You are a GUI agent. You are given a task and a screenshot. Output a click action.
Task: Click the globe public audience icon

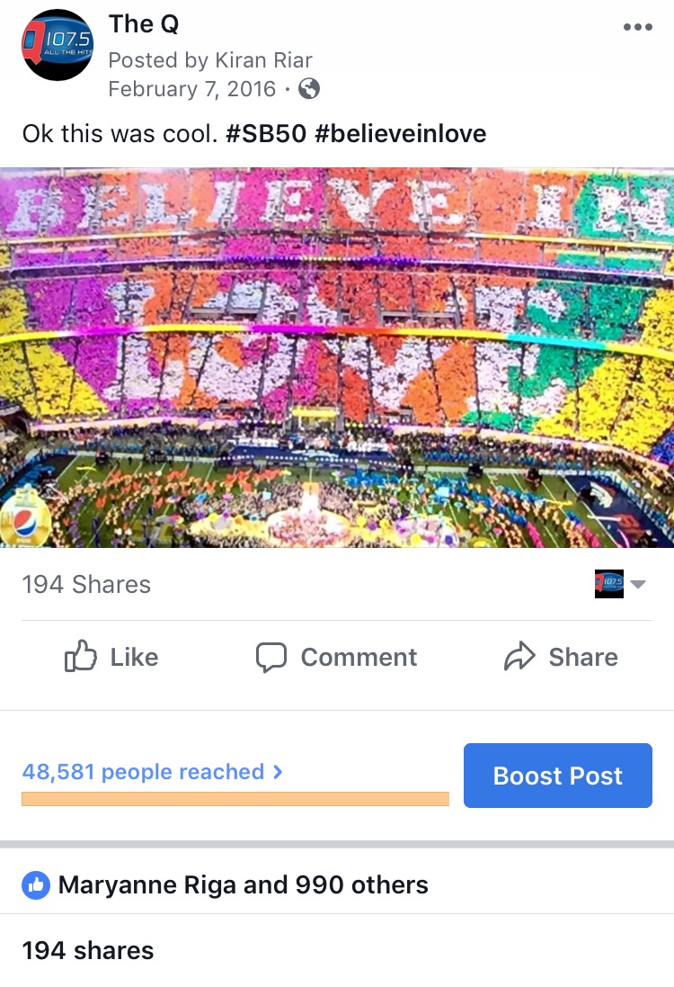[309, 89]
